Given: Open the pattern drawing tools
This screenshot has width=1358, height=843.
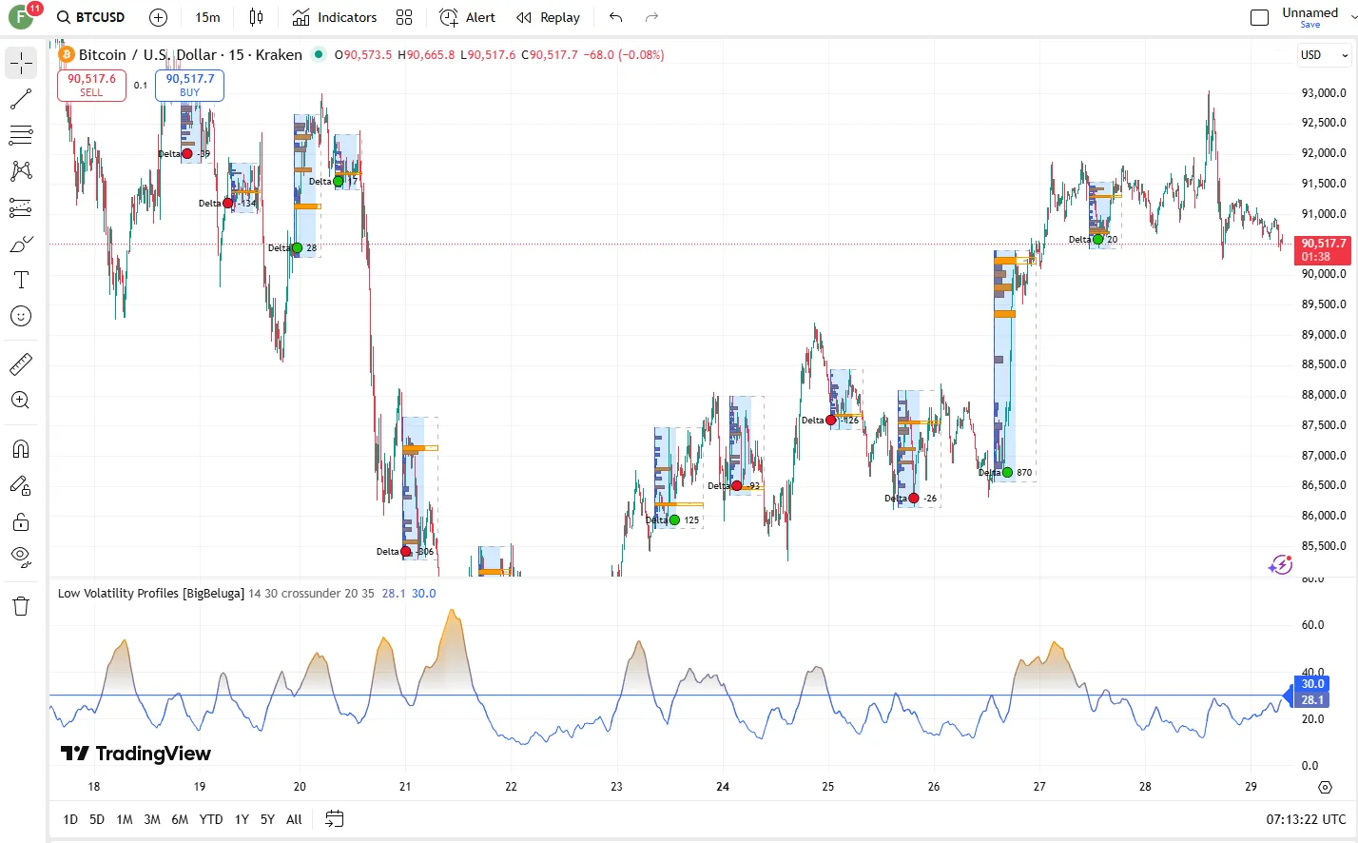Looking at the screenshot, I should [x=21, y=171].
